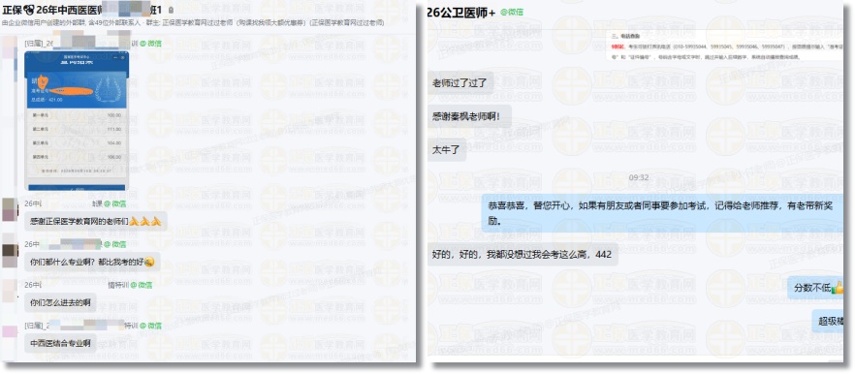Click the 26年中西医 group chat title

point(81,10)
